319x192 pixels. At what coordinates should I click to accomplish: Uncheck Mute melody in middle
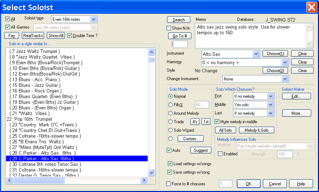[217, 122]
